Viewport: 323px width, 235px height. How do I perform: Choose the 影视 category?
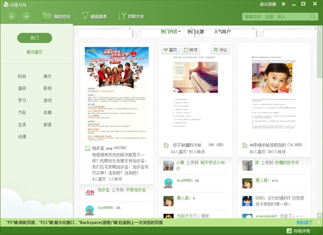click(47, 89)
